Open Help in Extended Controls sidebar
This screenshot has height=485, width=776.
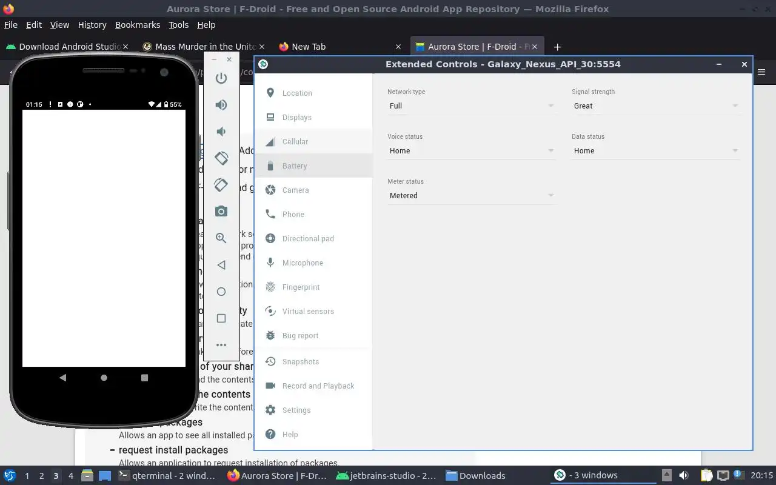tap(313, 434)
